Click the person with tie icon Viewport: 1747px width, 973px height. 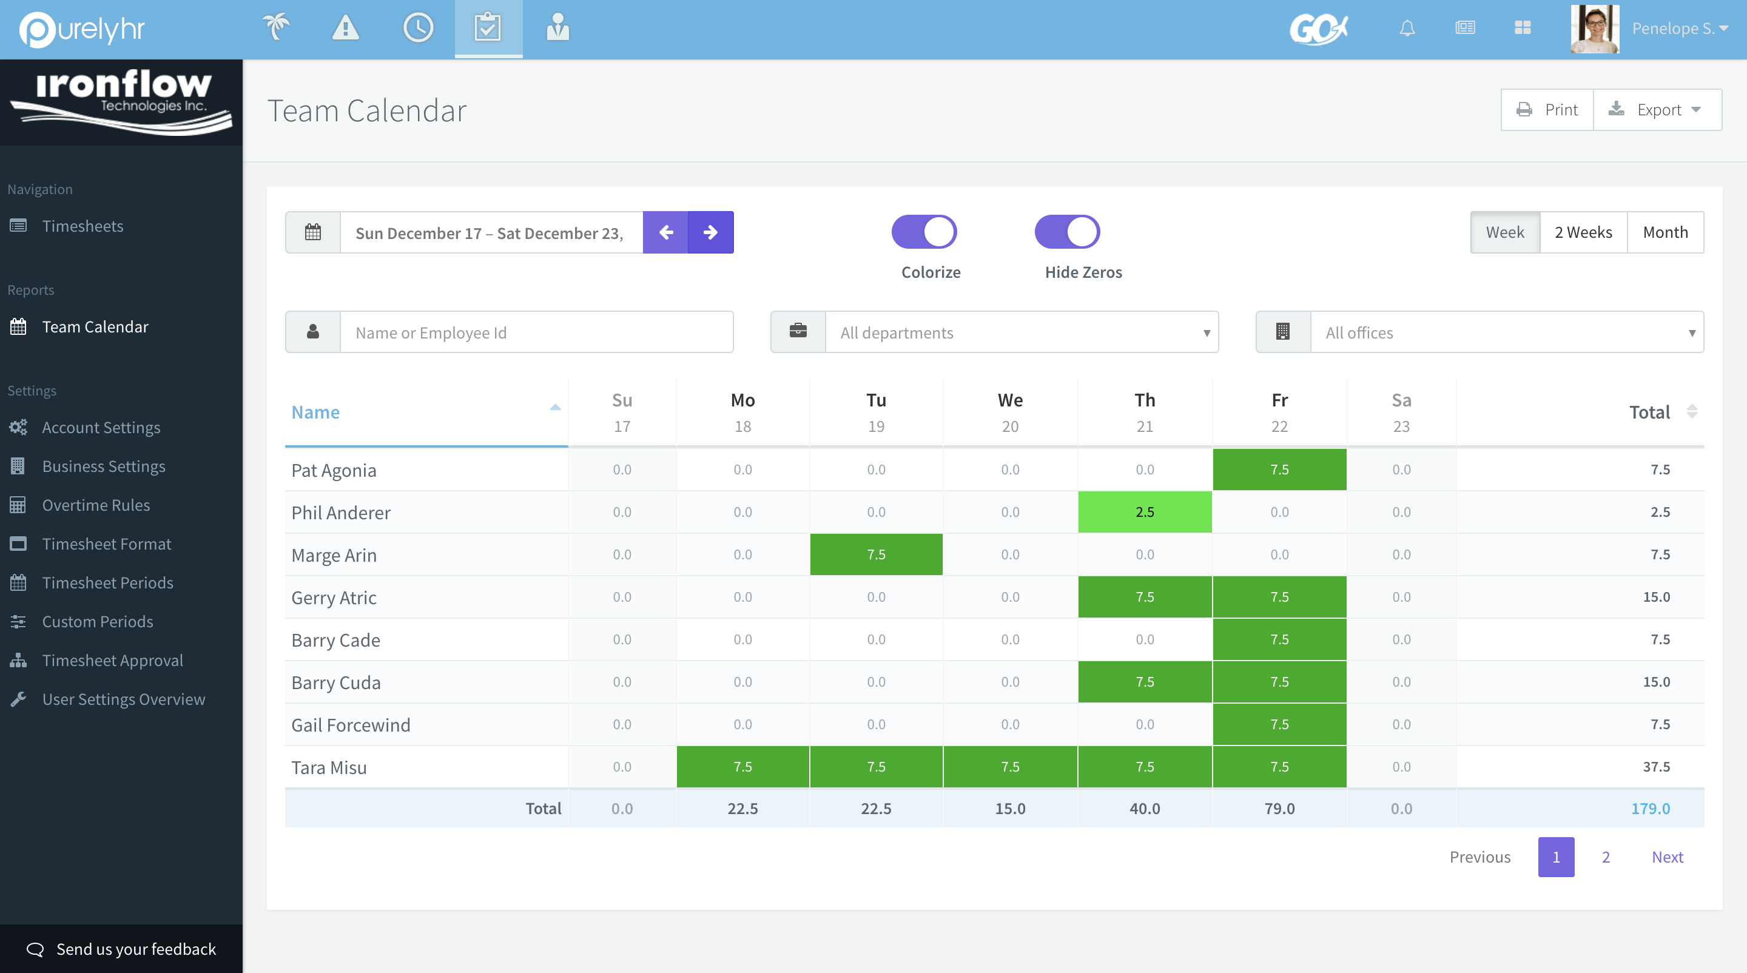pyautogui.click(x=557, y=28)
